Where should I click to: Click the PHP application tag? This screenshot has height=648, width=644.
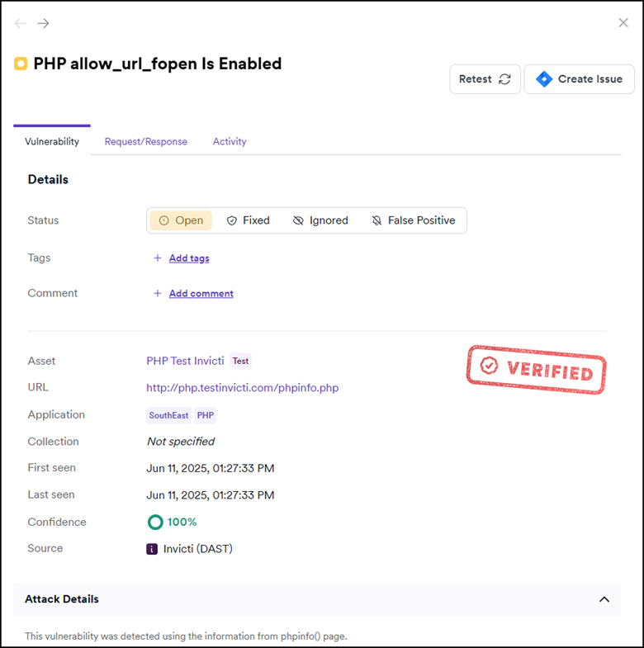205,415
